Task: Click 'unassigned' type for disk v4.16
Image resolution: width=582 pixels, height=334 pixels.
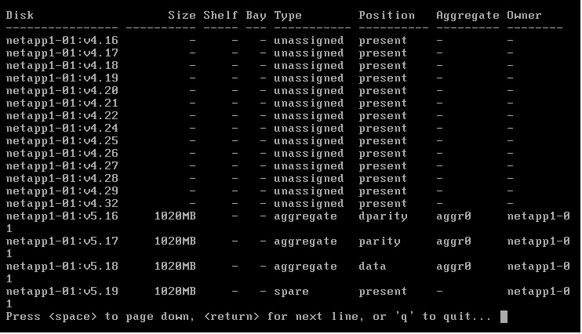Action: click(309, 42)
